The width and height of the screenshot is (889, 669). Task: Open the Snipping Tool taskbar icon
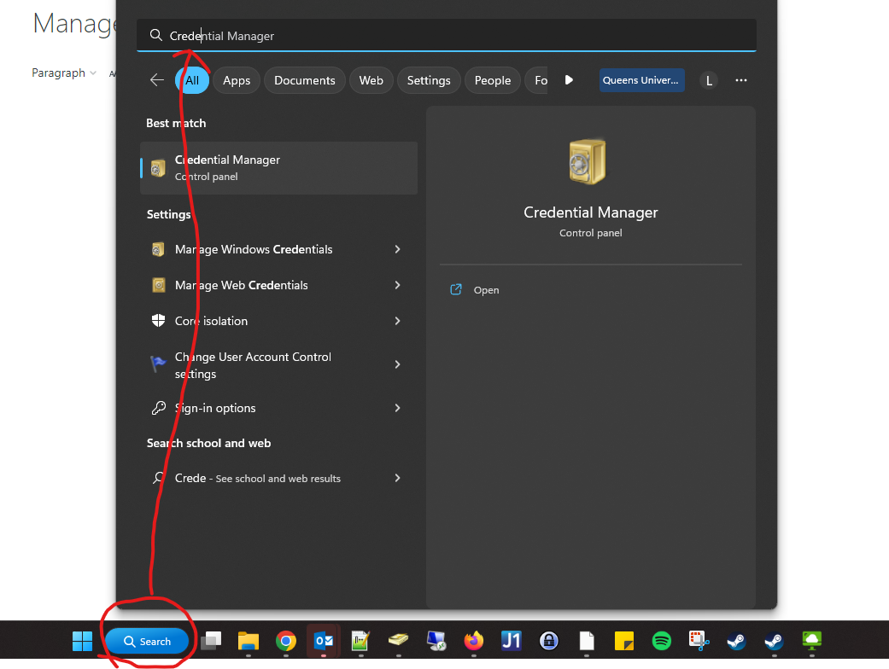tap(699, 641)
